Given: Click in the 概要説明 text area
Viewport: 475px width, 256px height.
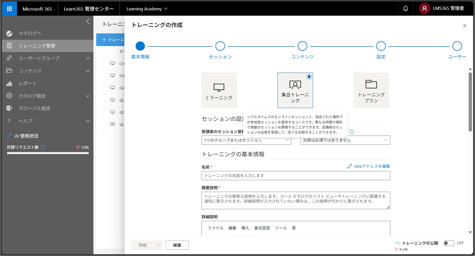Looking at the screenshot, I should tap(296, 200).
